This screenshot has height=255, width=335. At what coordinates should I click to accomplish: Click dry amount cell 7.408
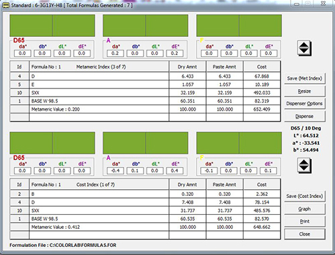(x=187, y=202)
